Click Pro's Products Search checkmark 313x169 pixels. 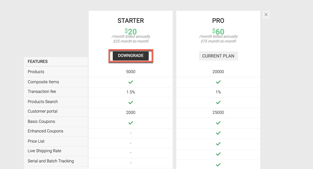[218, 102]
